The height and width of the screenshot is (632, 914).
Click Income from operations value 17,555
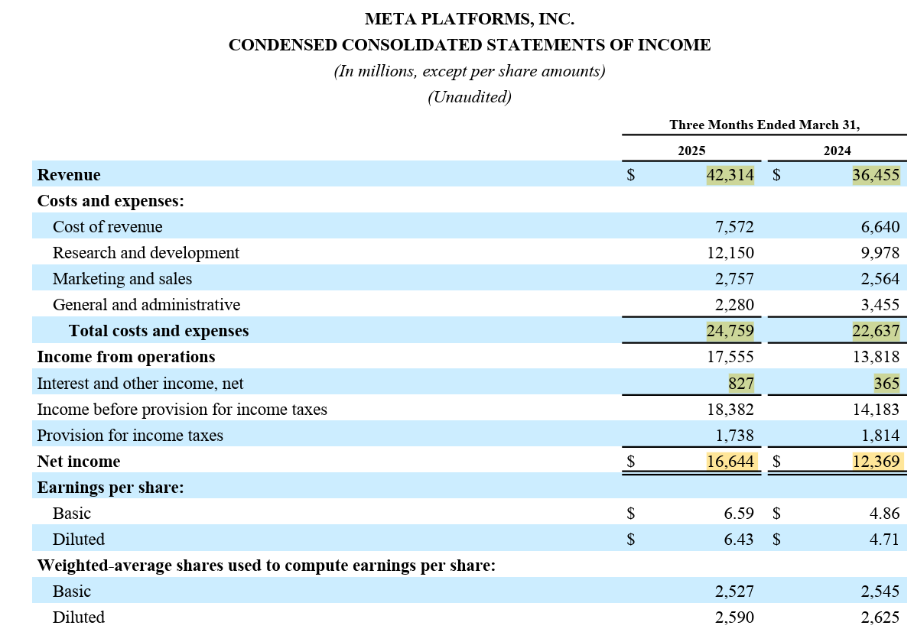click(x=730, y=356)
